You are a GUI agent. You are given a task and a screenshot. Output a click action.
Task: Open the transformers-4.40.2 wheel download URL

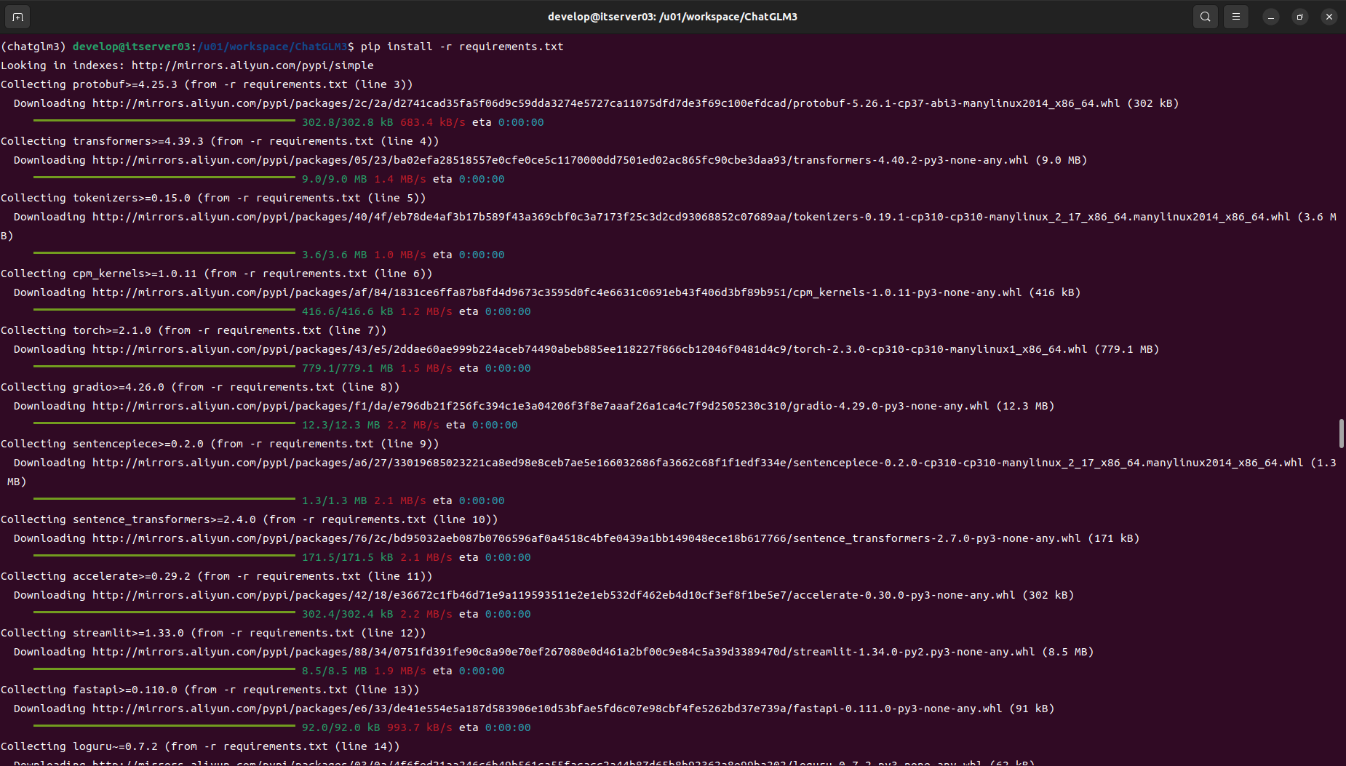[x=560, y=160]
